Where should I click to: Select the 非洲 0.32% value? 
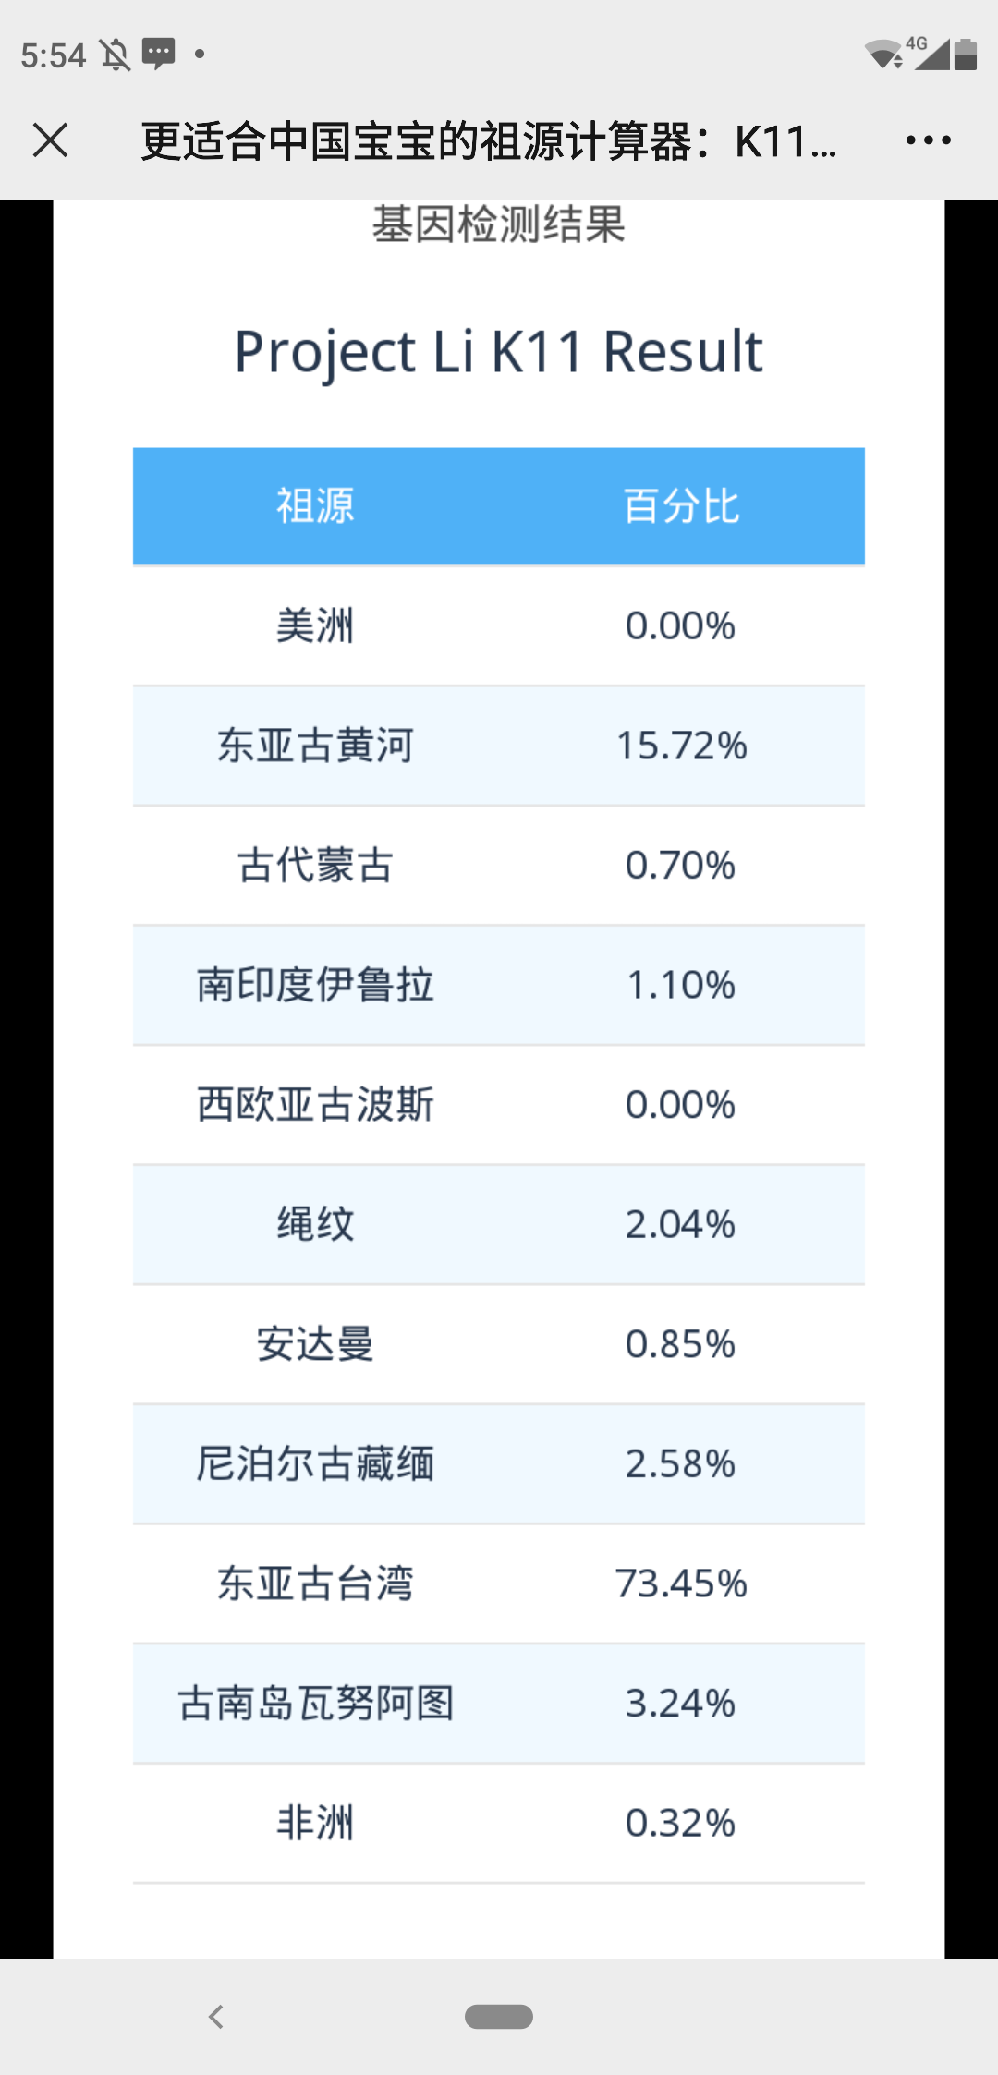(681, 1823)
